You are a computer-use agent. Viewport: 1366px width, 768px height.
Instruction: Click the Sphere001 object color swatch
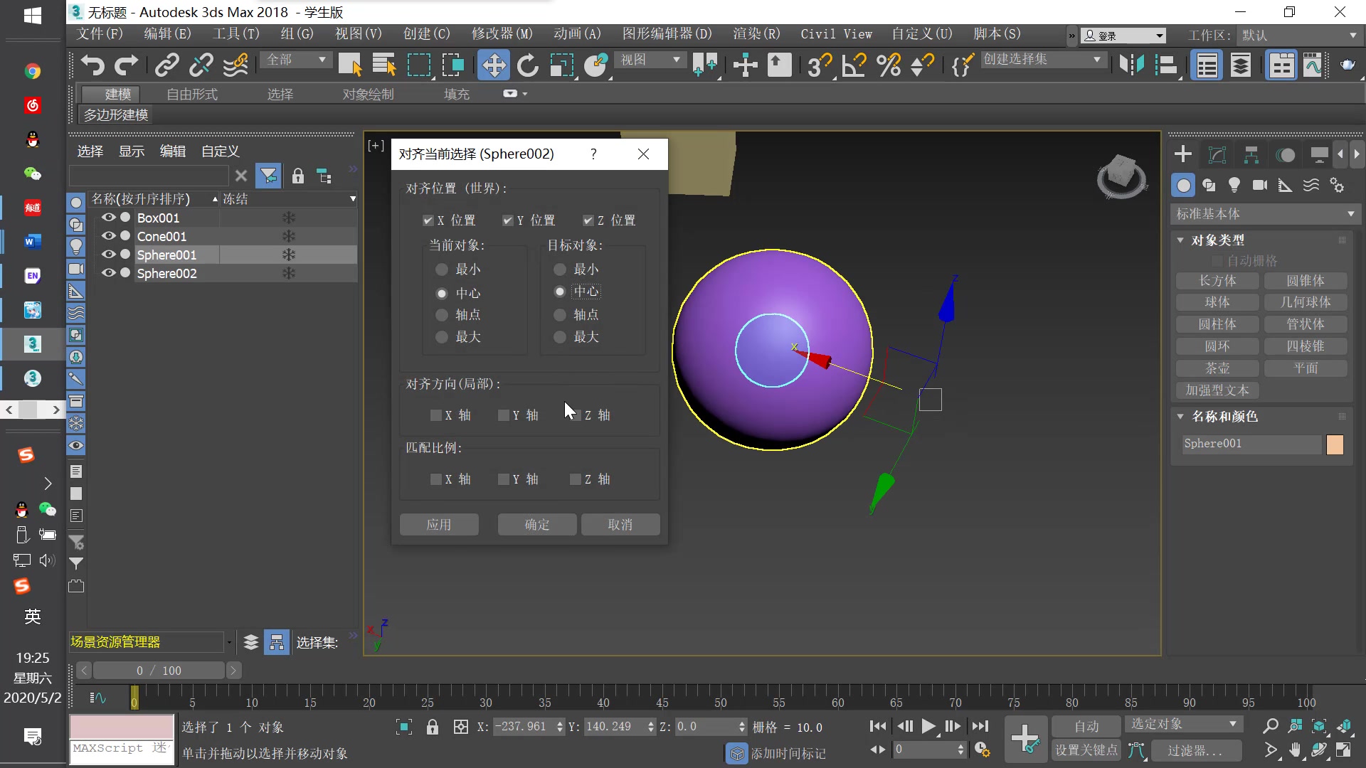1335,444
